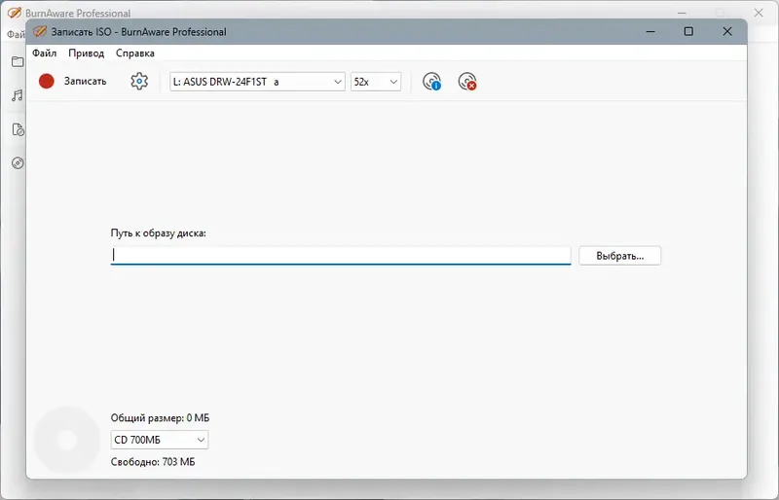Expand the CD 700МБ disc size dropdown
The height and width of the screenshot is (500, 779).
(x=160, y=440)
